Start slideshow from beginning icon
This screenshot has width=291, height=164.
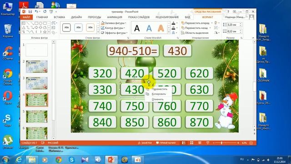click(x=51, y=12)
